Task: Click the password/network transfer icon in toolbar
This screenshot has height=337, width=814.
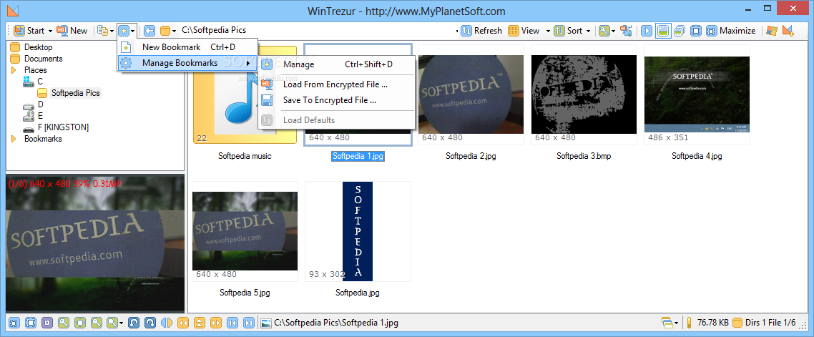Action: pos(626,31)
